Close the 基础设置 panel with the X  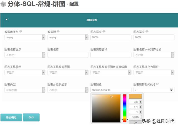(6, 19)
